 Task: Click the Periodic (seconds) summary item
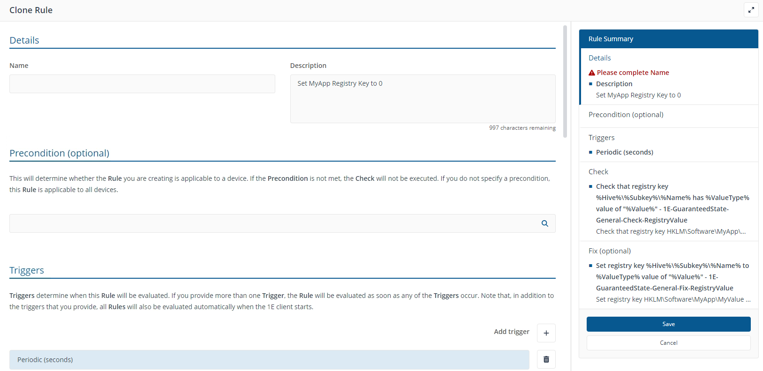624,152
